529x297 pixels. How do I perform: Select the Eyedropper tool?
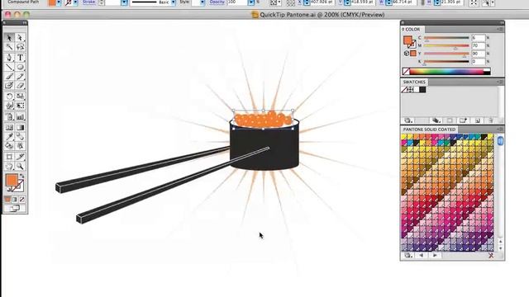click(9, 136)
